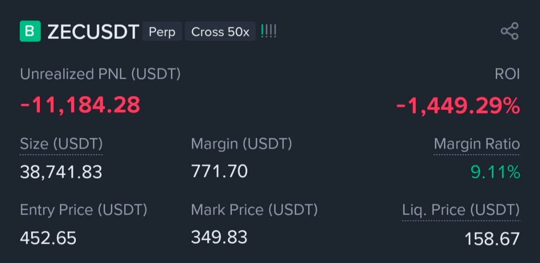Tap the margin value 771.70
The image size is (540, 263).
pos(219,171)
